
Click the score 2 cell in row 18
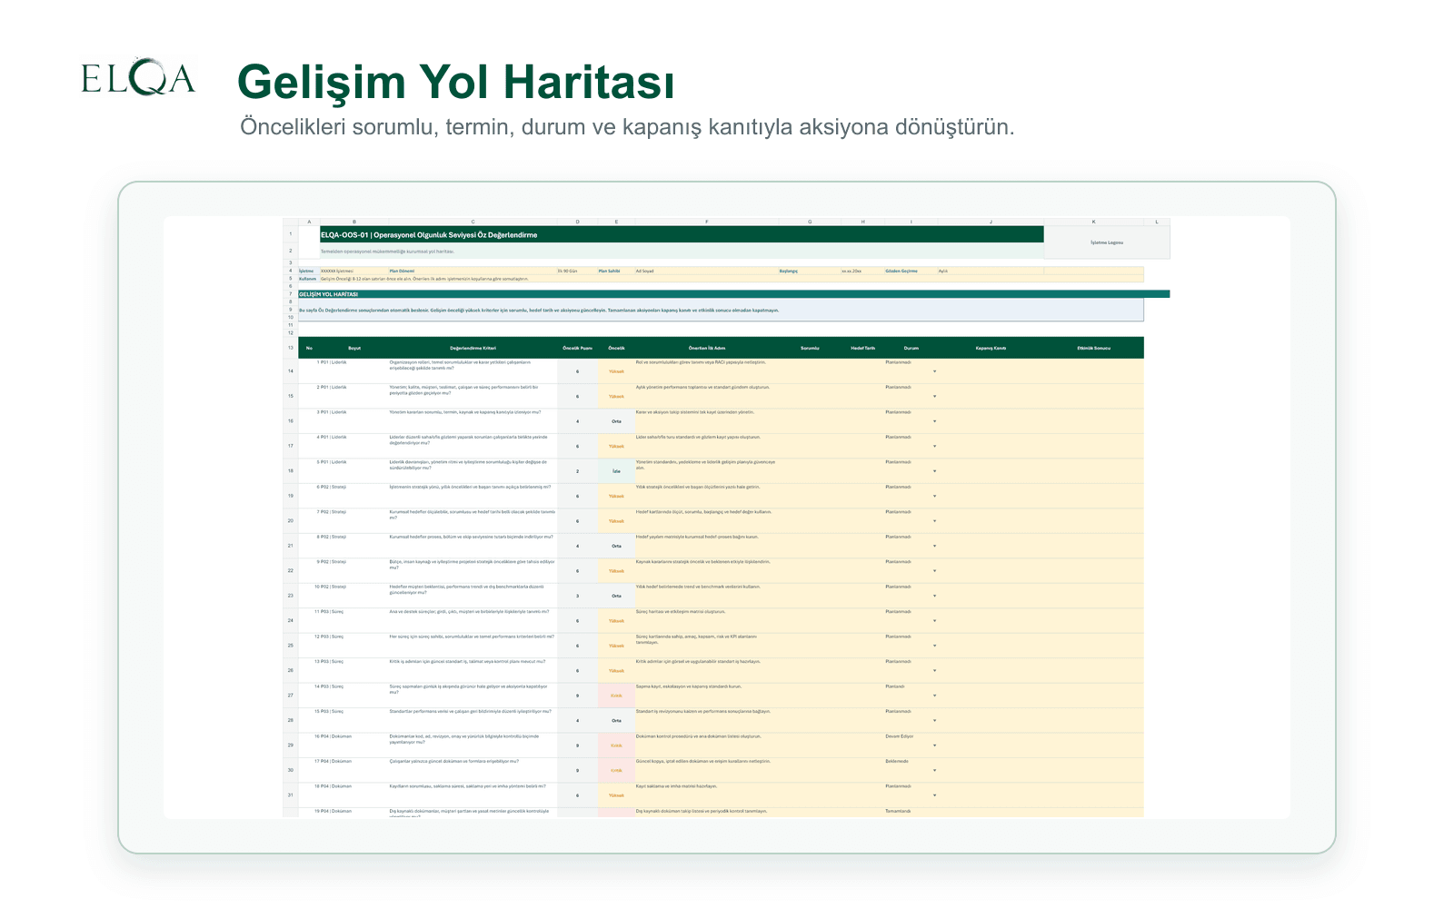point(577,471)
